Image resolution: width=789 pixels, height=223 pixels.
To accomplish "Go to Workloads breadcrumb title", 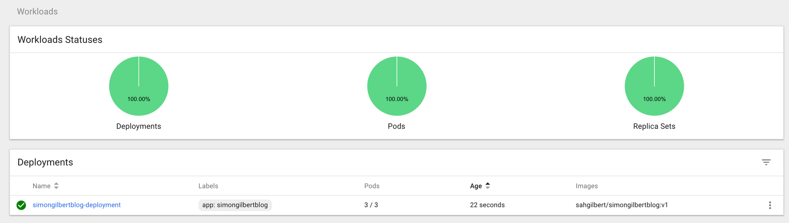I will [x=37, y=11].
